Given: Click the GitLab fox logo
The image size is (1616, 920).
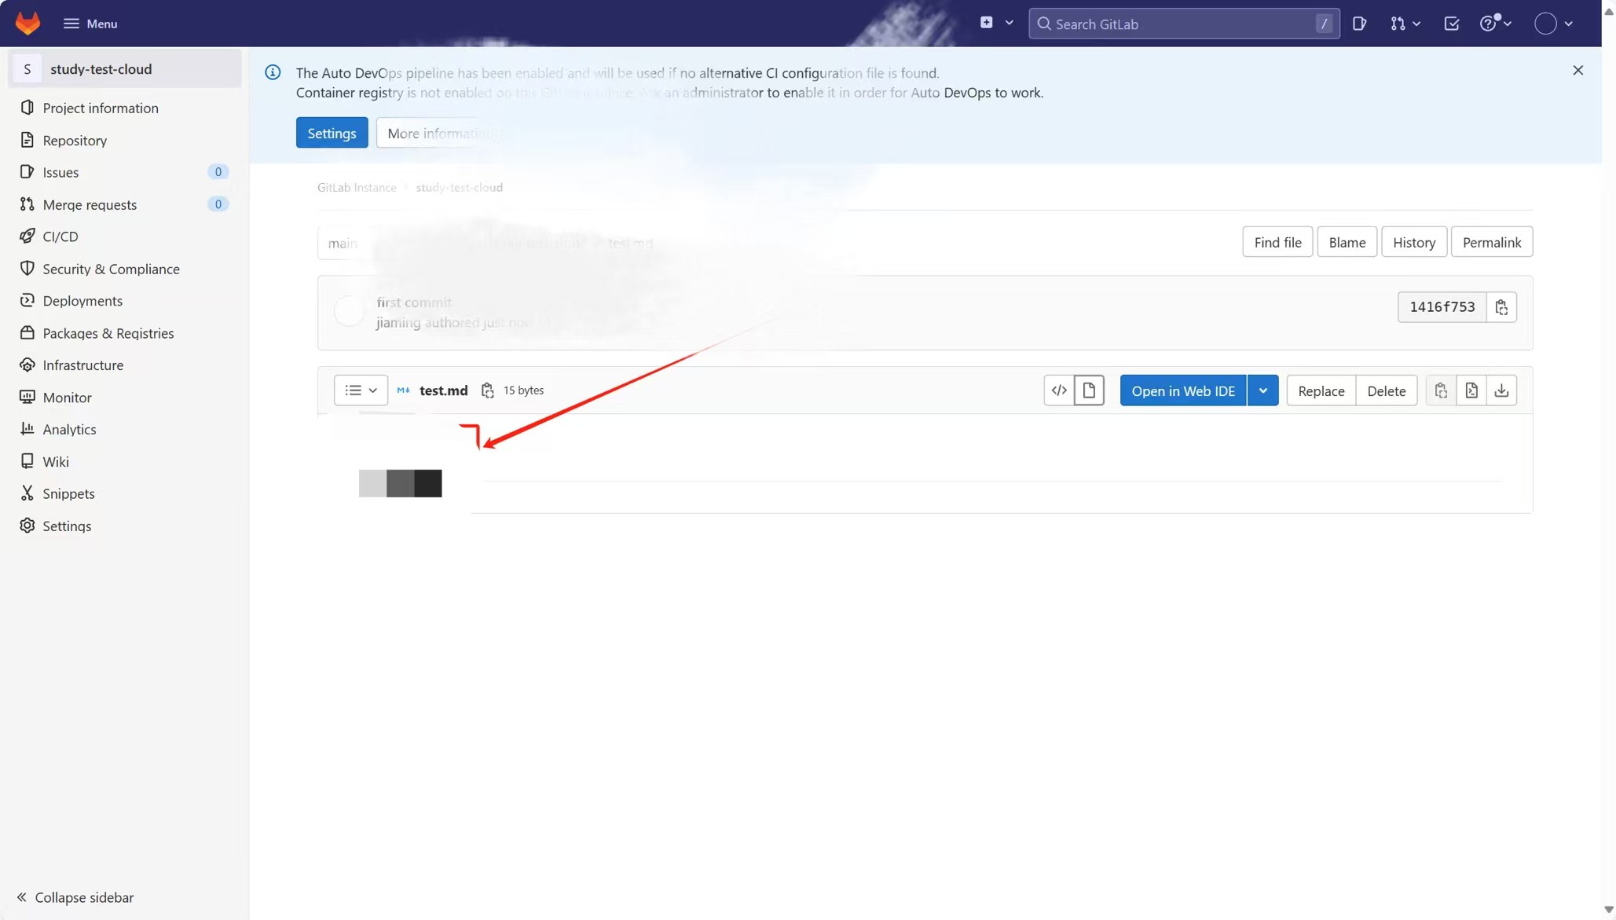Looking at the screenshot, I should (27, 24).
